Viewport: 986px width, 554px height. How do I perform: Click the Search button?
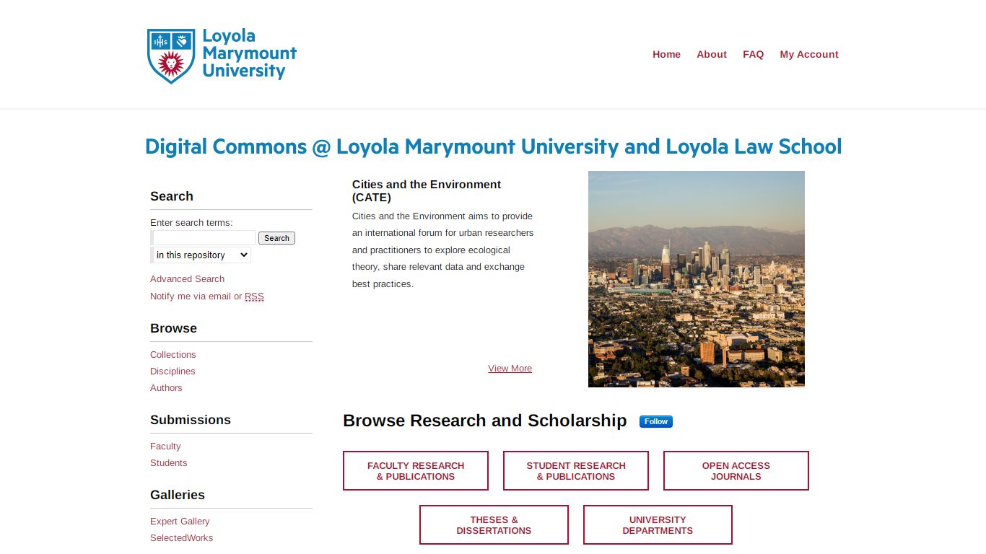click(x=276, y=238)
